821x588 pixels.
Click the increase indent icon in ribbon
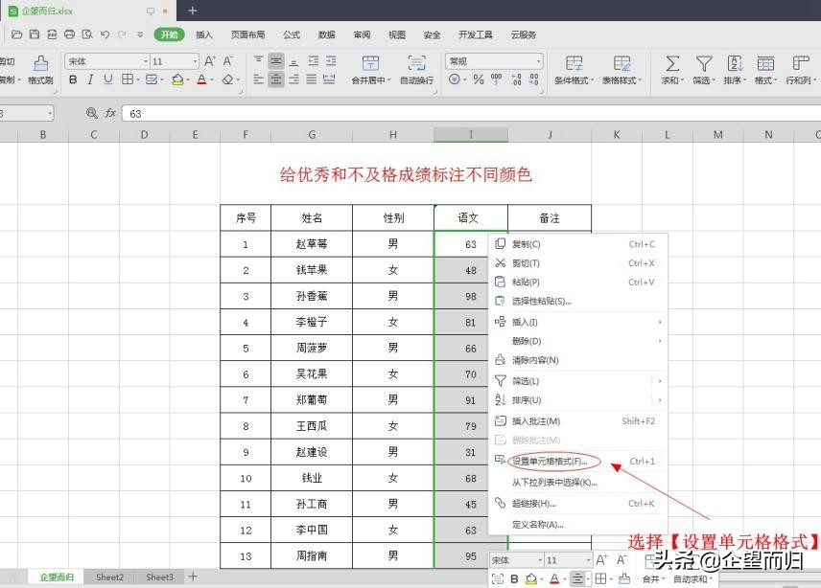pos(331,61)
